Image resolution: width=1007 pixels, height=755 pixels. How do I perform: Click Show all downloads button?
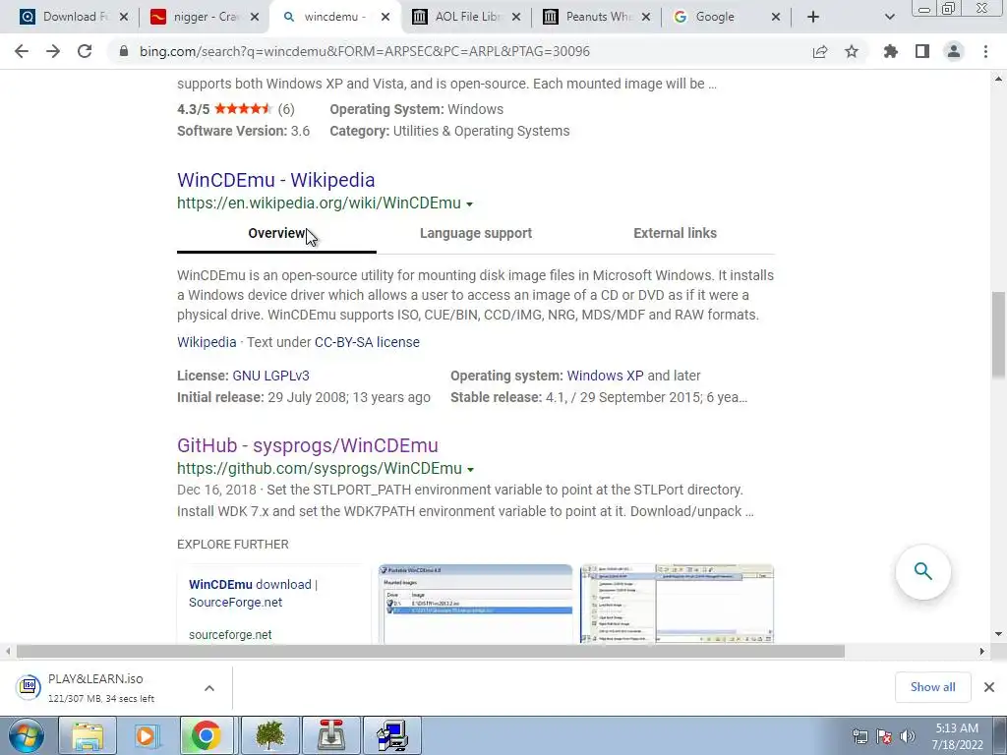click(932, 687)
